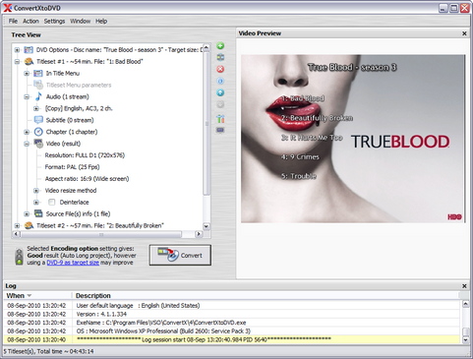Select 'Aspect ratio: 16:9 (Wide screen)' row

pyautogui.click(x=87, y=179)
